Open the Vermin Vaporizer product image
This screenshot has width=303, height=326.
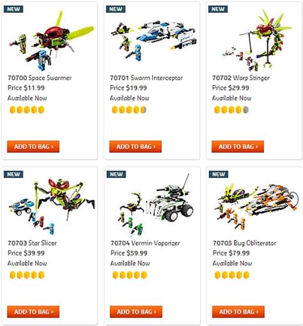(155, 206)
